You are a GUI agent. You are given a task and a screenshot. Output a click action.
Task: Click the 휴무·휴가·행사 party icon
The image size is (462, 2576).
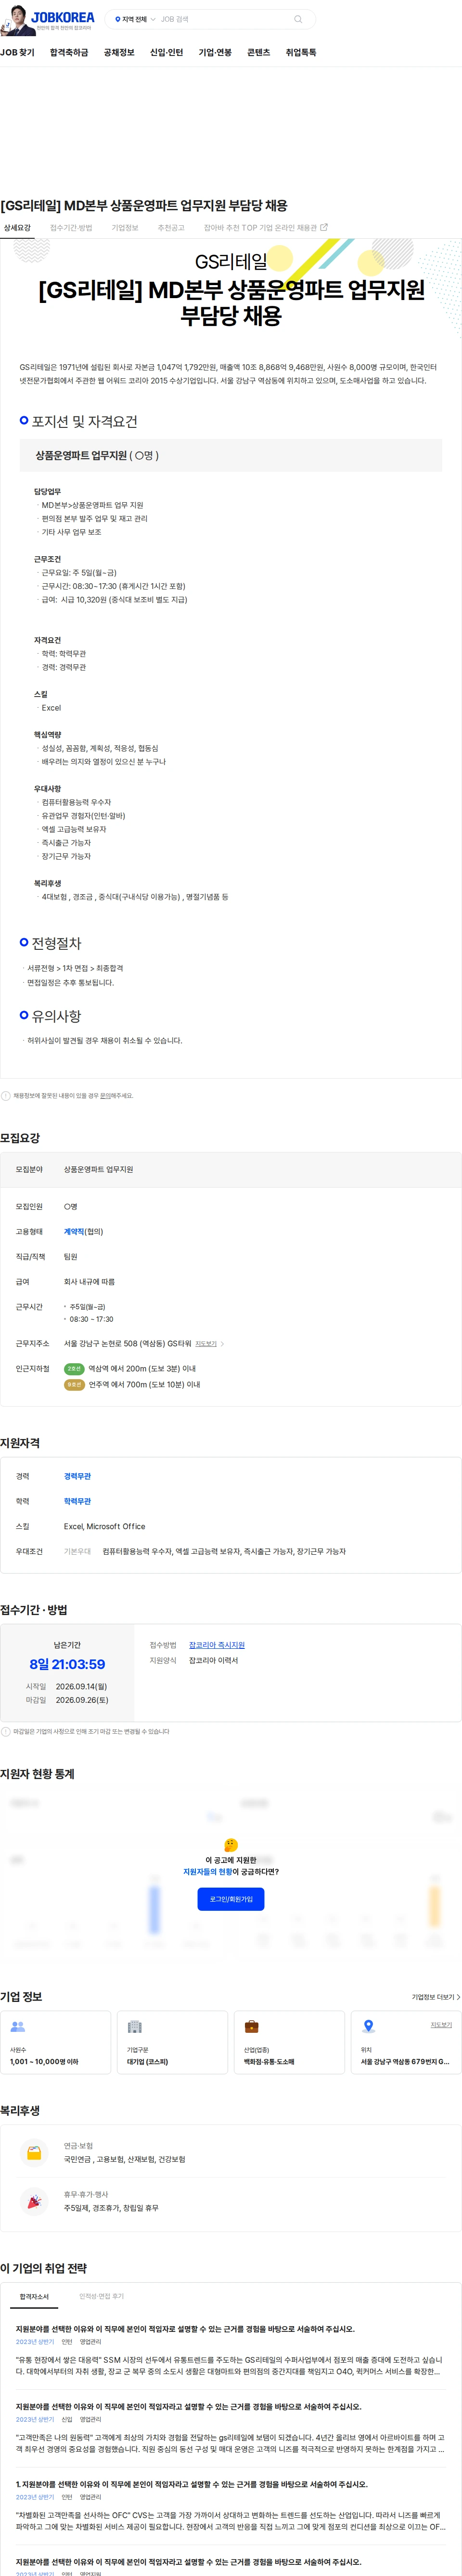(34, 2200)
